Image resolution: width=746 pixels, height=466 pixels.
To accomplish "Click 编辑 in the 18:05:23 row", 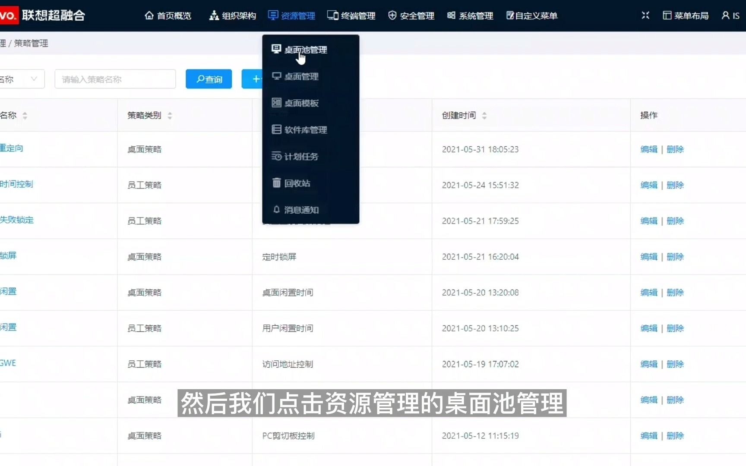I will point(649,149).
